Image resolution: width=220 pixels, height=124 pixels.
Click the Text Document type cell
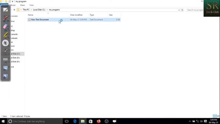tap(96, 20)
